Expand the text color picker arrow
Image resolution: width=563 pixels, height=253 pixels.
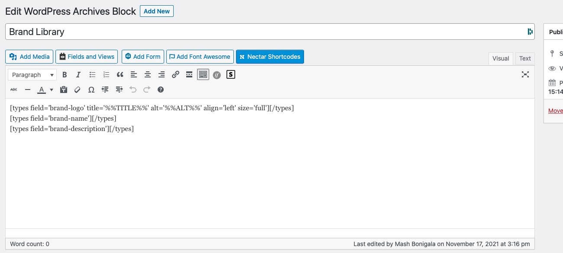tap(52, 90)
